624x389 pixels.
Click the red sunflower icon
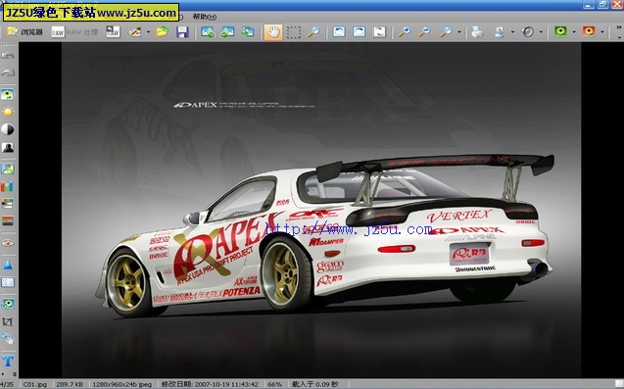(589, 32)
